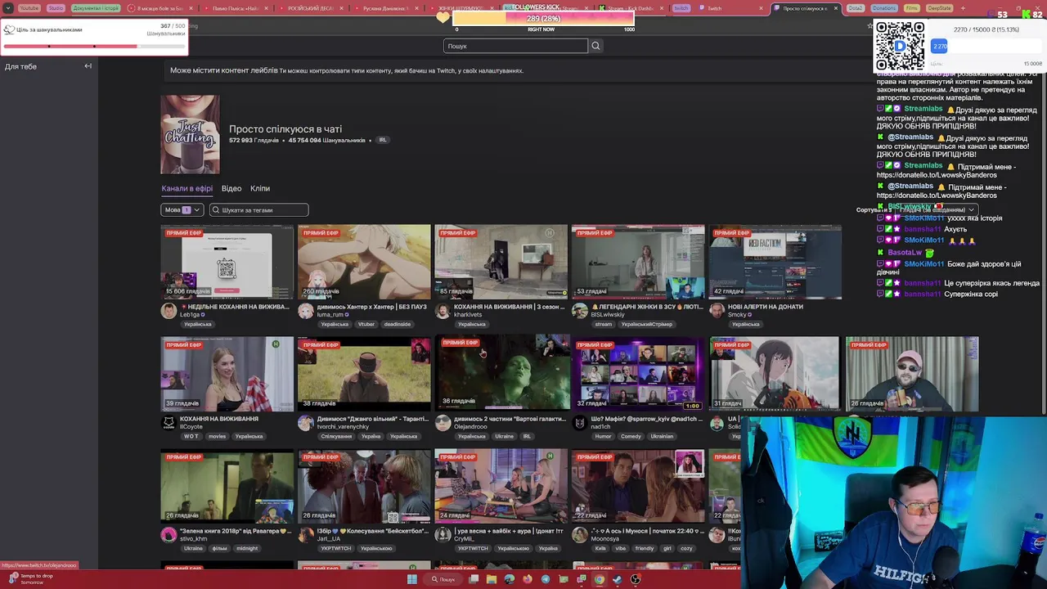Click kharkivets channel avatar

click(x=443, y=311)
